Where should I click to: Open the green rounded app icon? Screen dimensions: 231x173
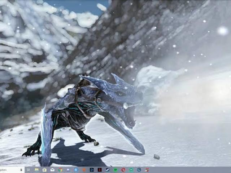pos(131,170)
